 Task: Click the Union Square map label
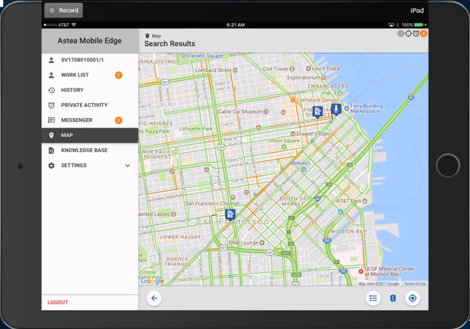coord(284,141)
